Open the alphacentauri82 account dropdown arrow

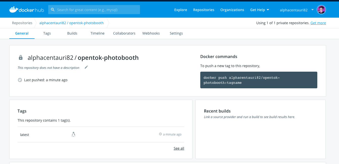tap(313, 10)
